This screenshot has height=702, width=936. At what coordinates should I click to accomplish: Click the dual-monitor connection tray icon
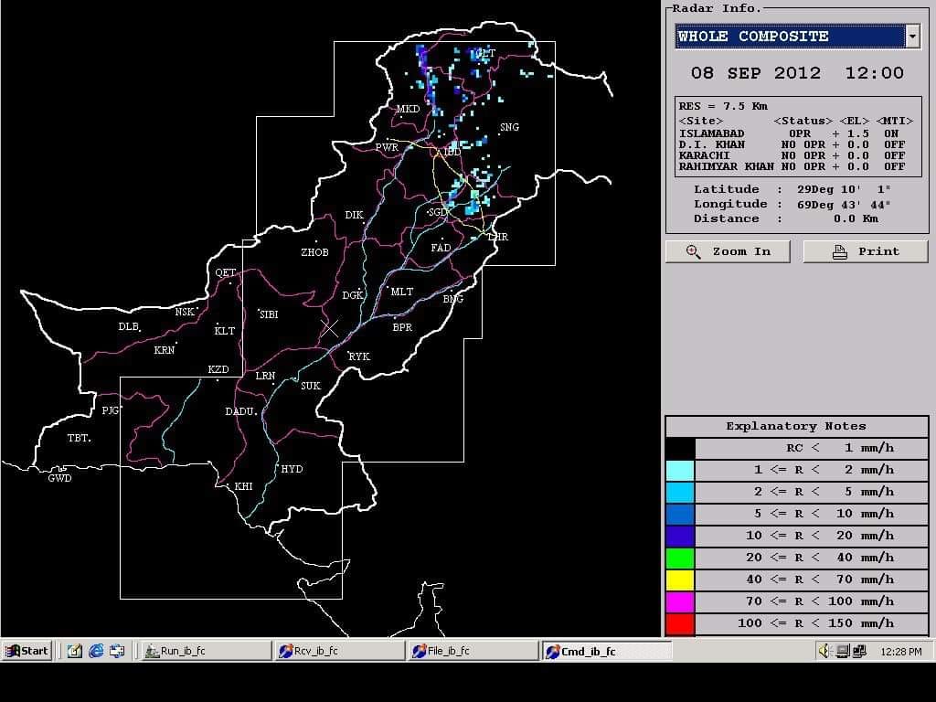click(x=859, y=651)
